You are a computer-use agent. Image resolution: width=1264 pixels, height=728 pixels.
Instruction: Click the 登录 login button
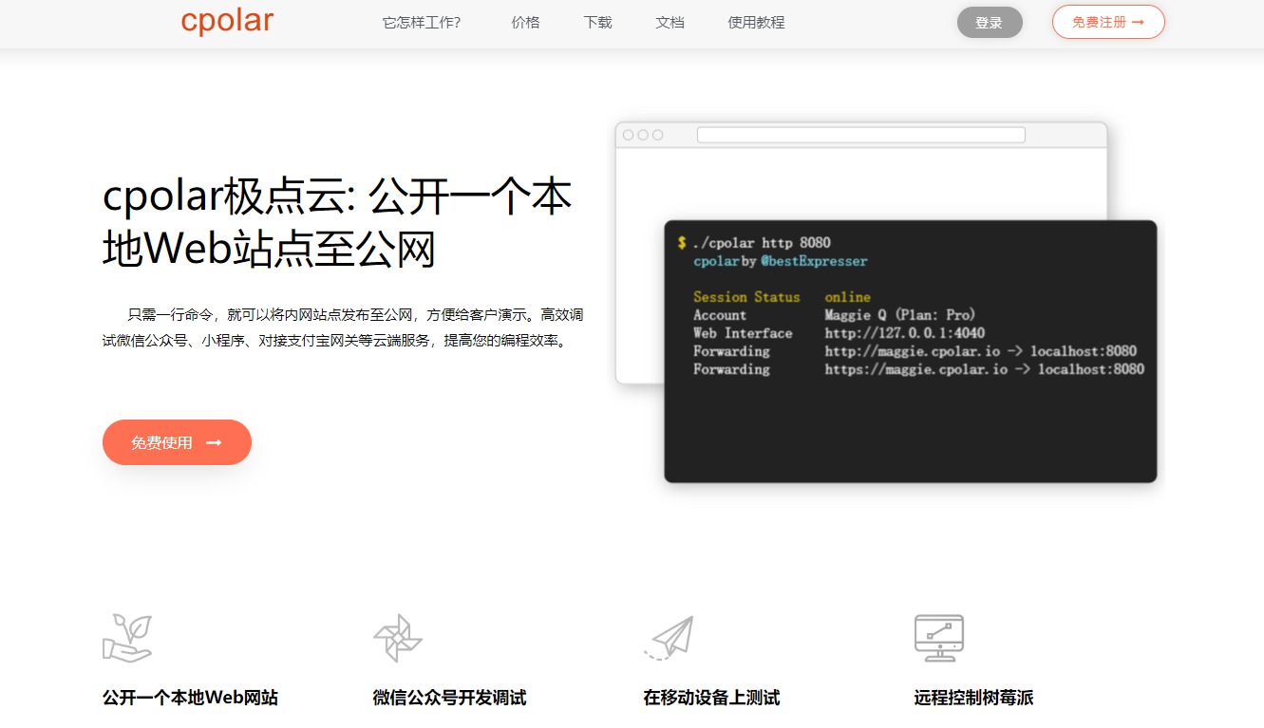990,22
